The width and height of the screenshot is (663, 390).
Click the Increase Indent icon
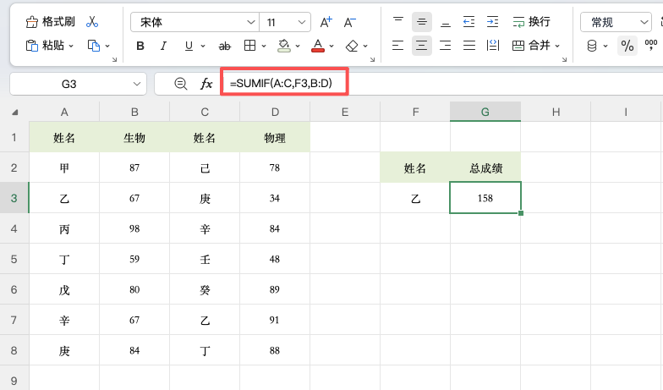click(x=492, y=22)
